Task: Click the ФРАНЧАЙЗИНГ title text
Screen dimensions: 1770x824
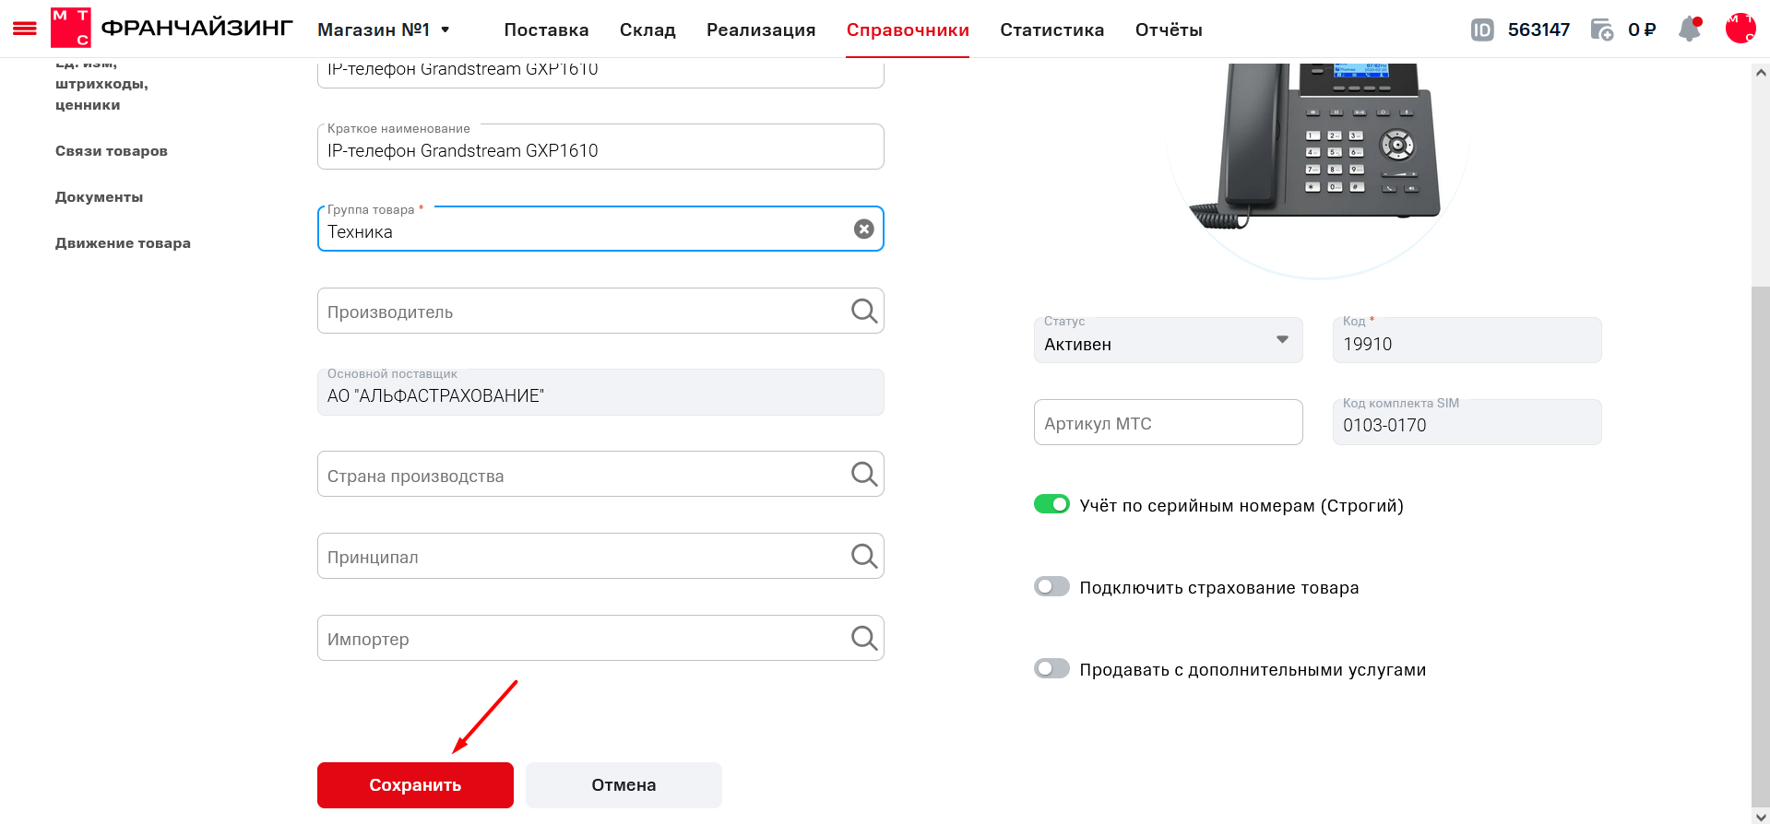Action: point(196,28)
